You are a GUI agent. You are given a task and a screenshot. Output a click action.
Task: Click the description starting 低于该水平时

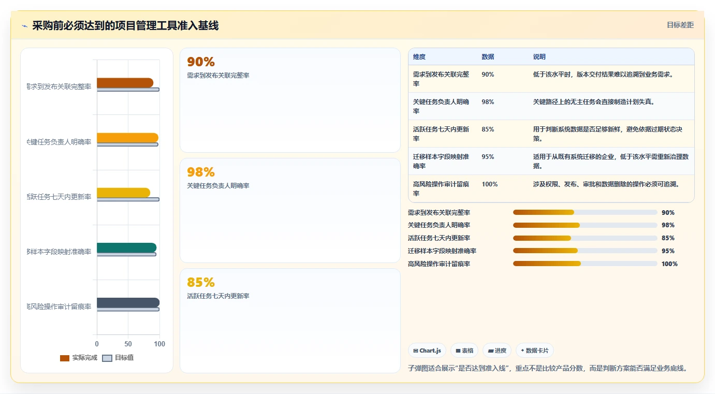603,75
